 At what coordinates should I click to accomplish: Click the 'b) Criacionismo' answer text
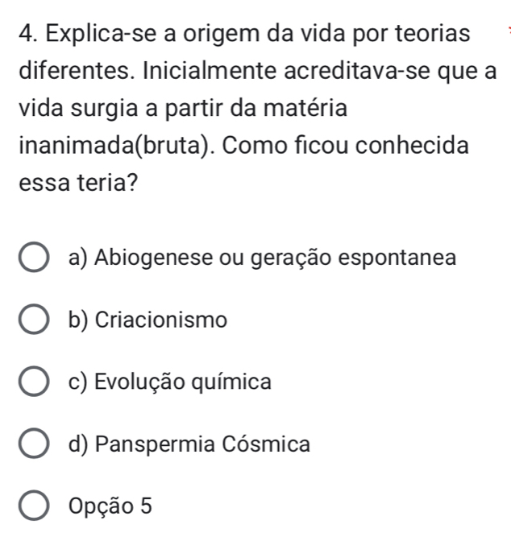tap(148, 320)
